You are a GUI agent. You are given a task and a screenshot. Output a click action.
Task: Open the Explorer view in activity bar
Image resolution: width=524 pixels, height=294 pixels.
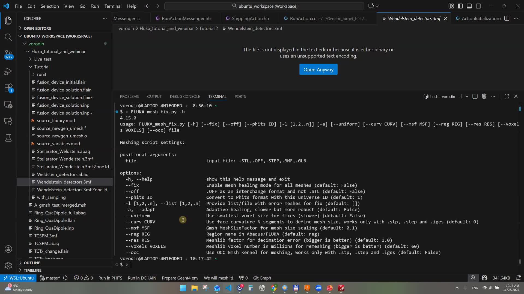pyautogui.click(x=8, y=20)
